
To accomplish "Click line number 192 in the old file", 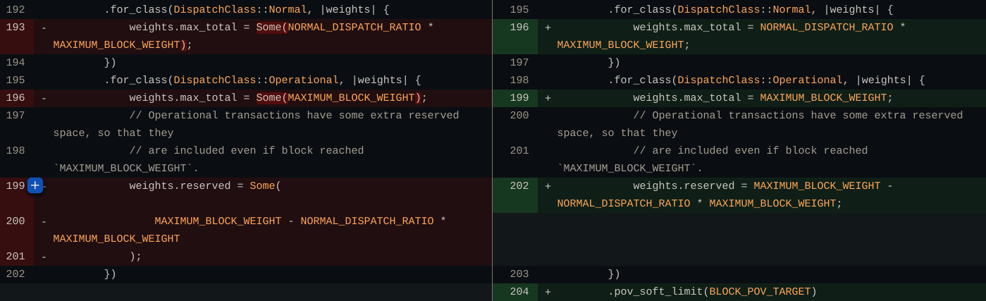I will (x=16, y=10).
